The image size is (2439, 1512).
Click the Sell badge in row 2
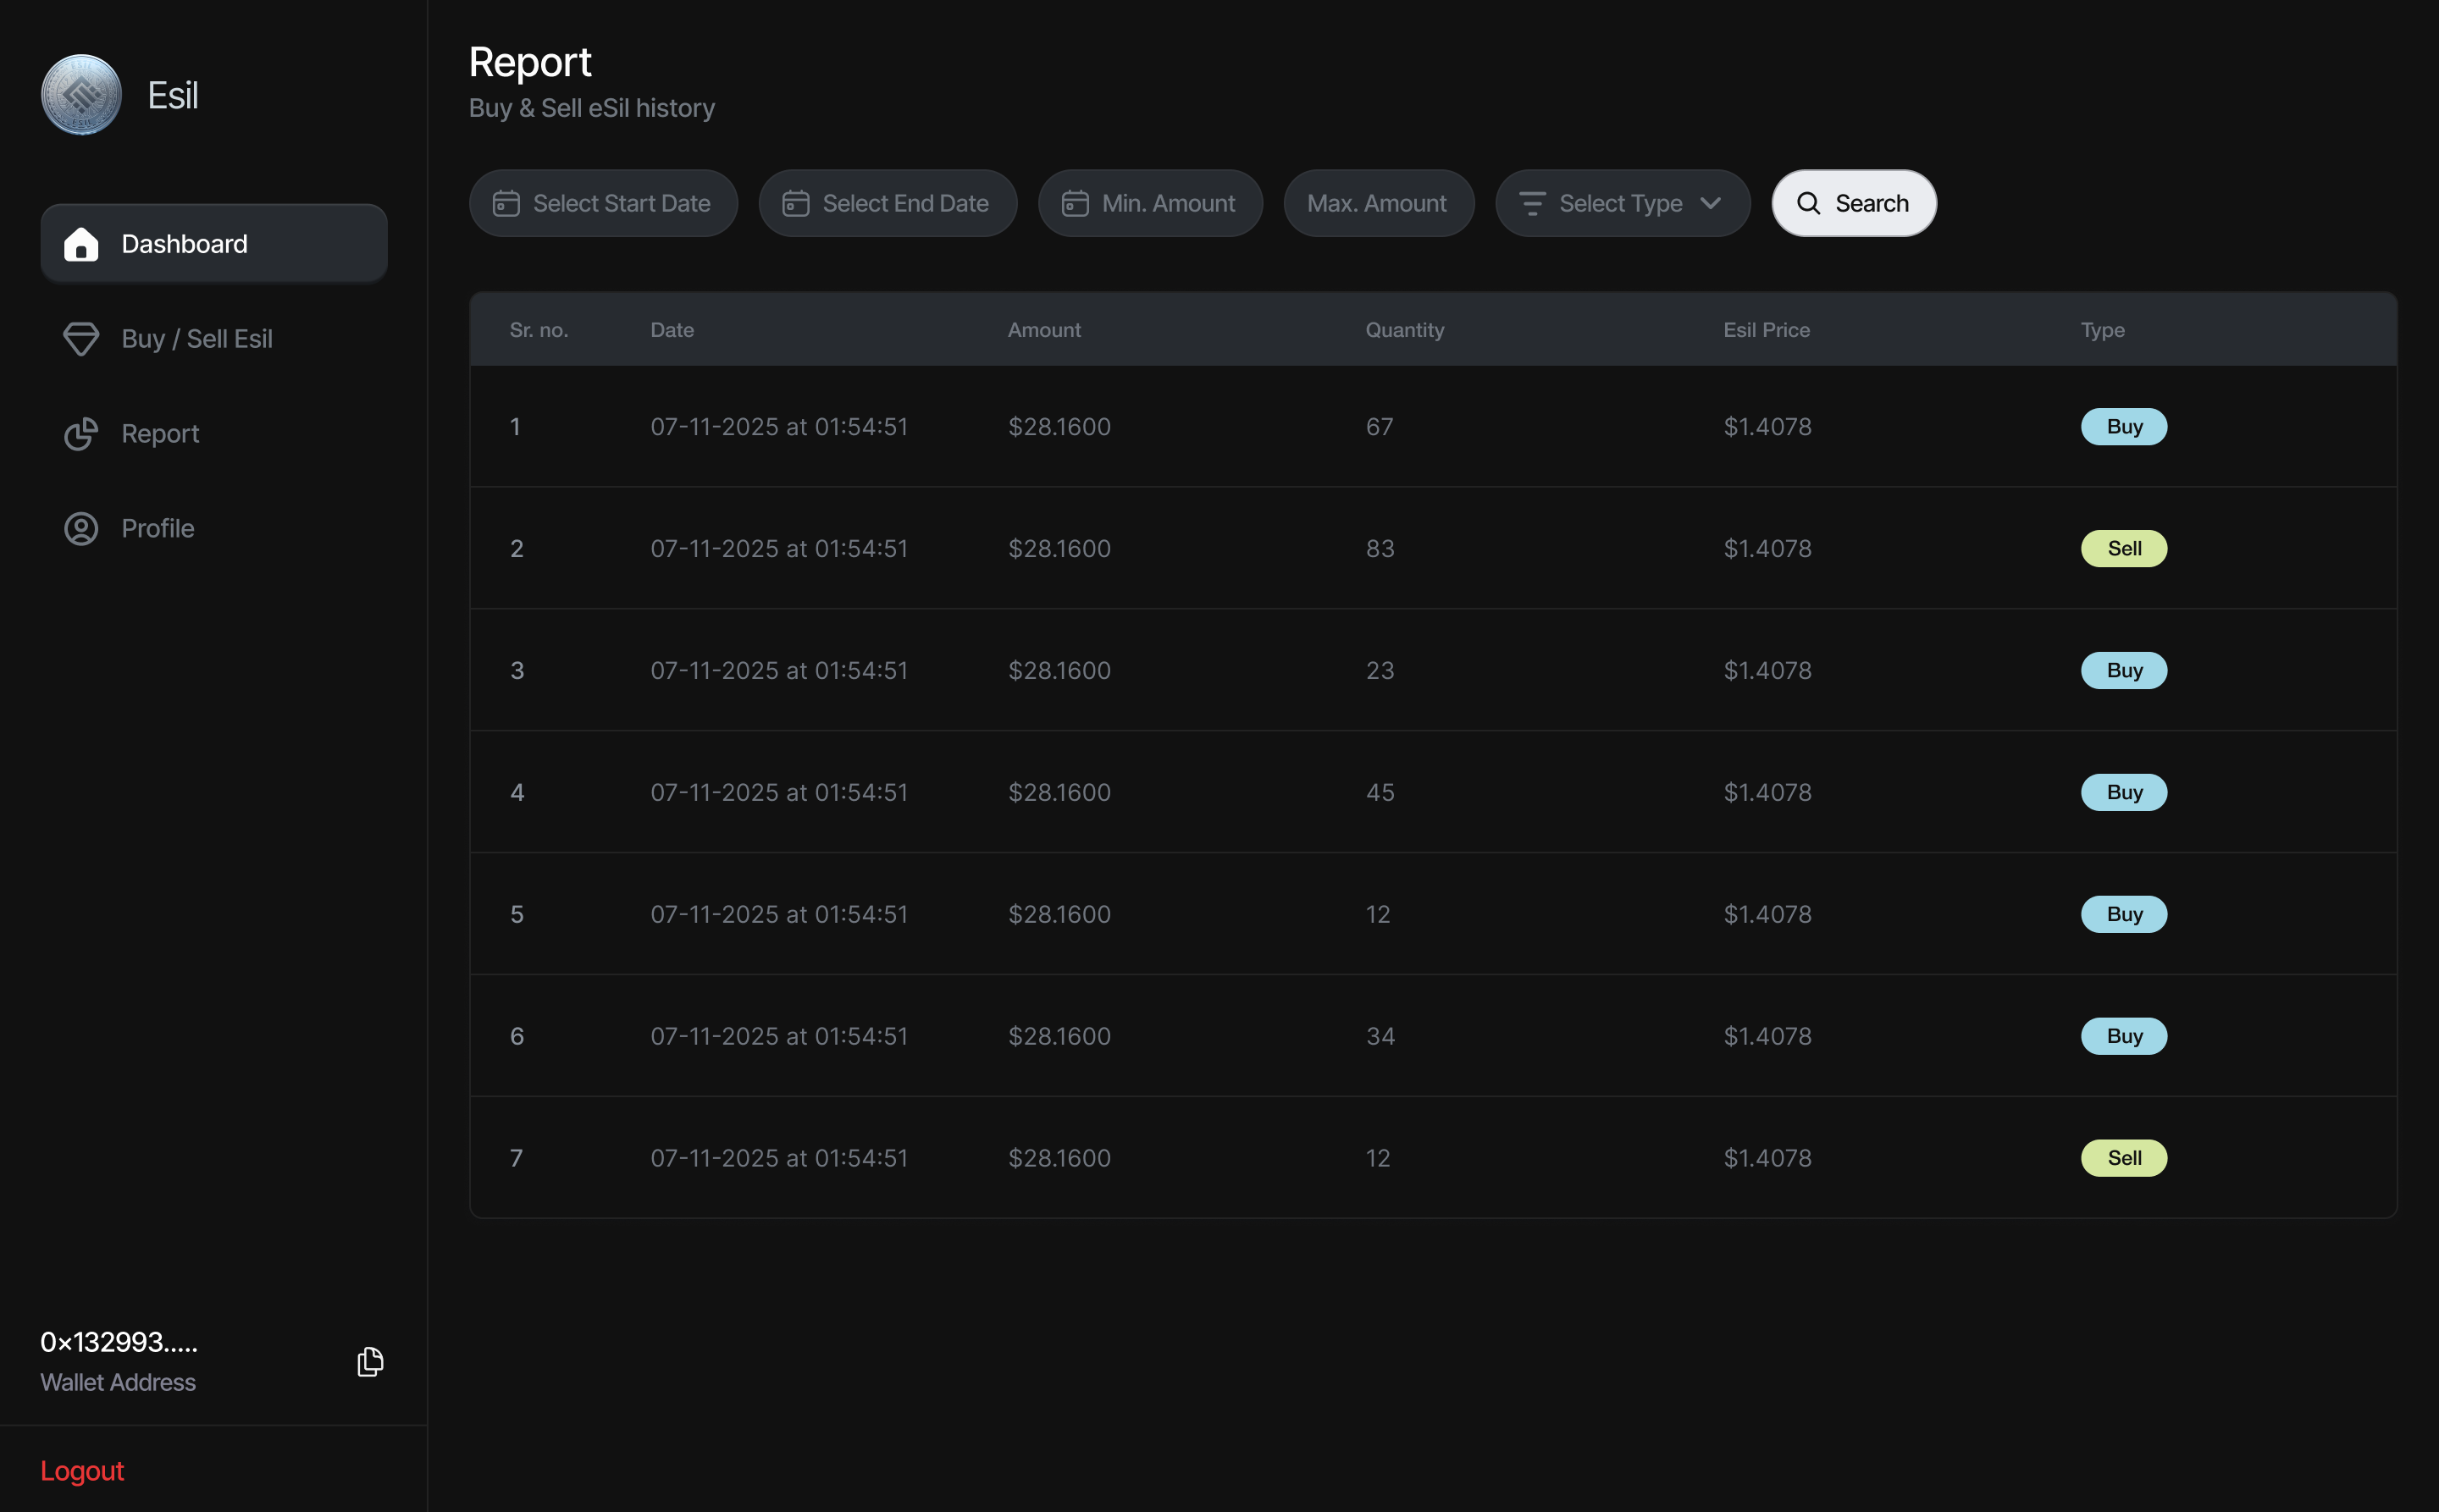2123,548
